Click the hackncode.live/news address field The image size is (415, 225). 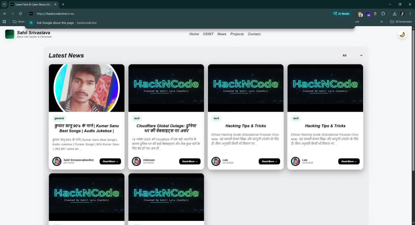(x=183, y=14)
